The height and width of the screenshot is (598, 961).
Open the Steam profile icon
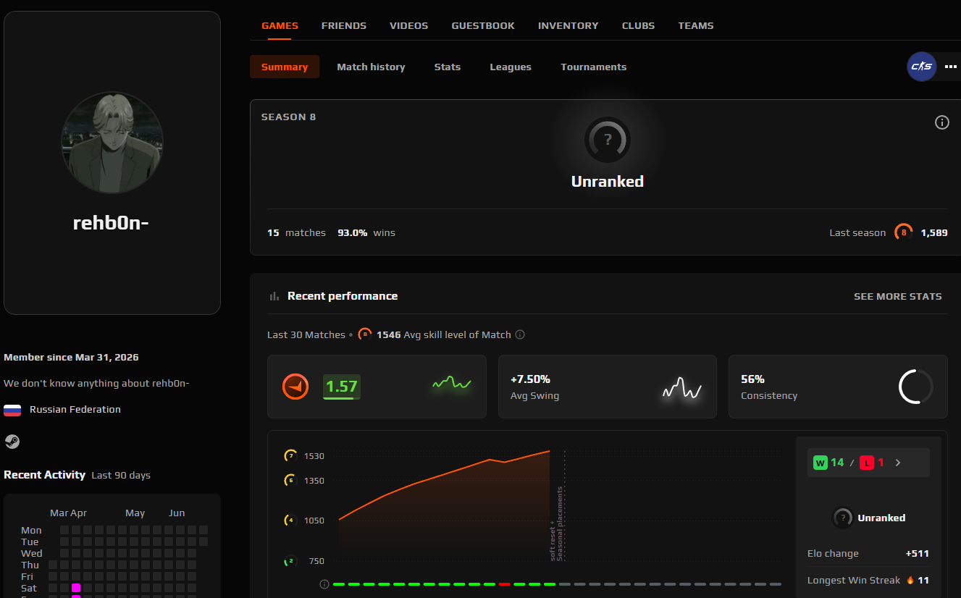12,442
